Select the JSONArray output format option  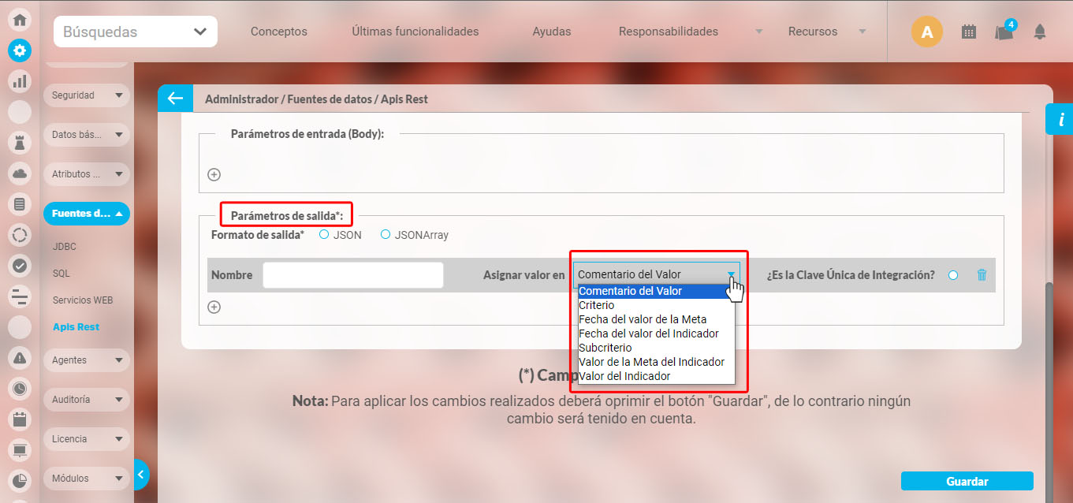point(386,235)
